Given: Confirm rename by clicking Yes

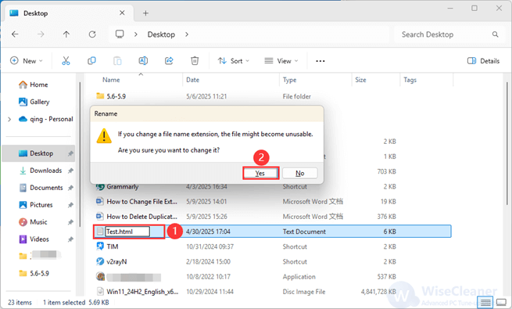Looking at the screenshot, I should pyautogui.click(x=260, y=173).
